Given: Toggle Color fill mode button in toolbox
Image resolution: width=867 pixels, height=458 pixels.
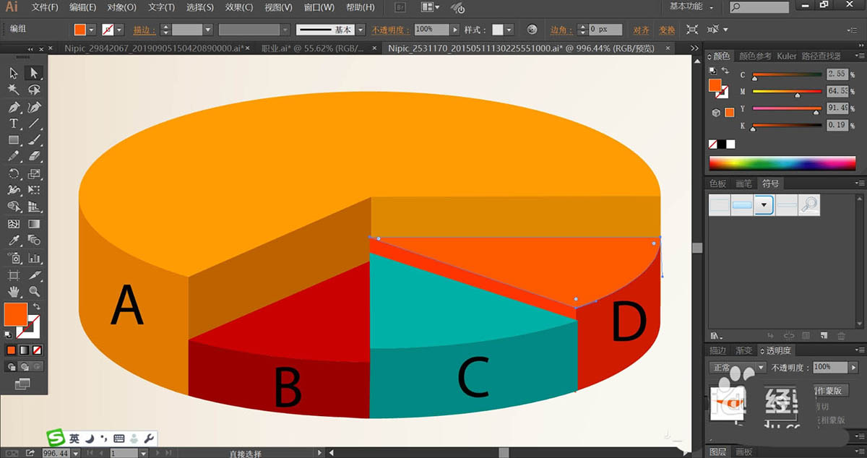Looking at the screenshot, I should [11, 350].
